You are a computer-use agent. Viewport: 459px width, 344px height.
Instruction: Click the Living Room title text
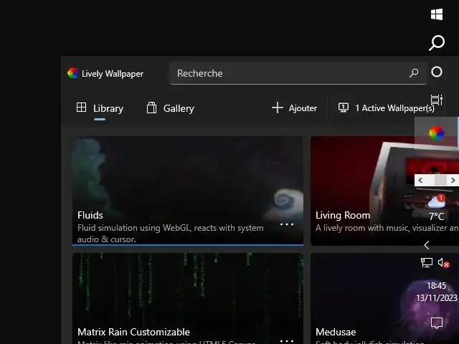click(343, 215)
